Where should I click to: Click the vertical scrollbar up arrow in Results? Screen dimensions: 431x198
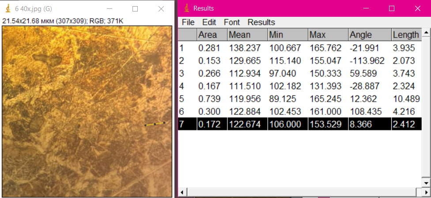426,33
